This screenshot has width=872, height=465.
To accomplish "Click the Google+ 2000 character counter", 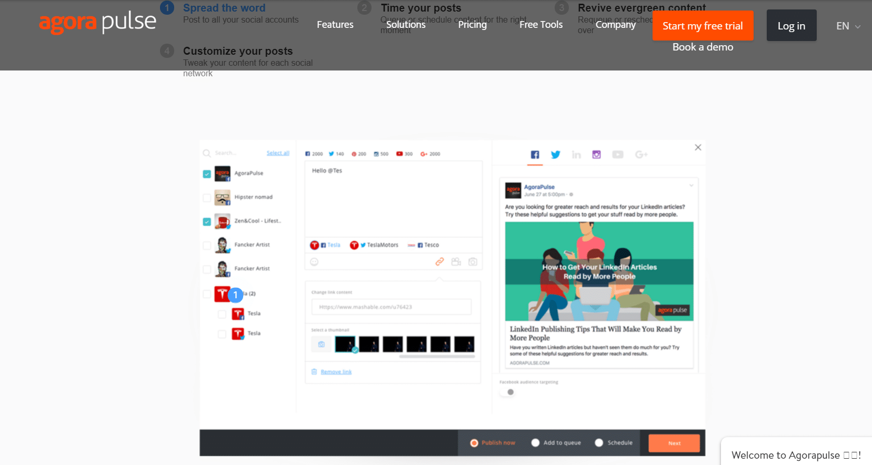I will (430, 154).
